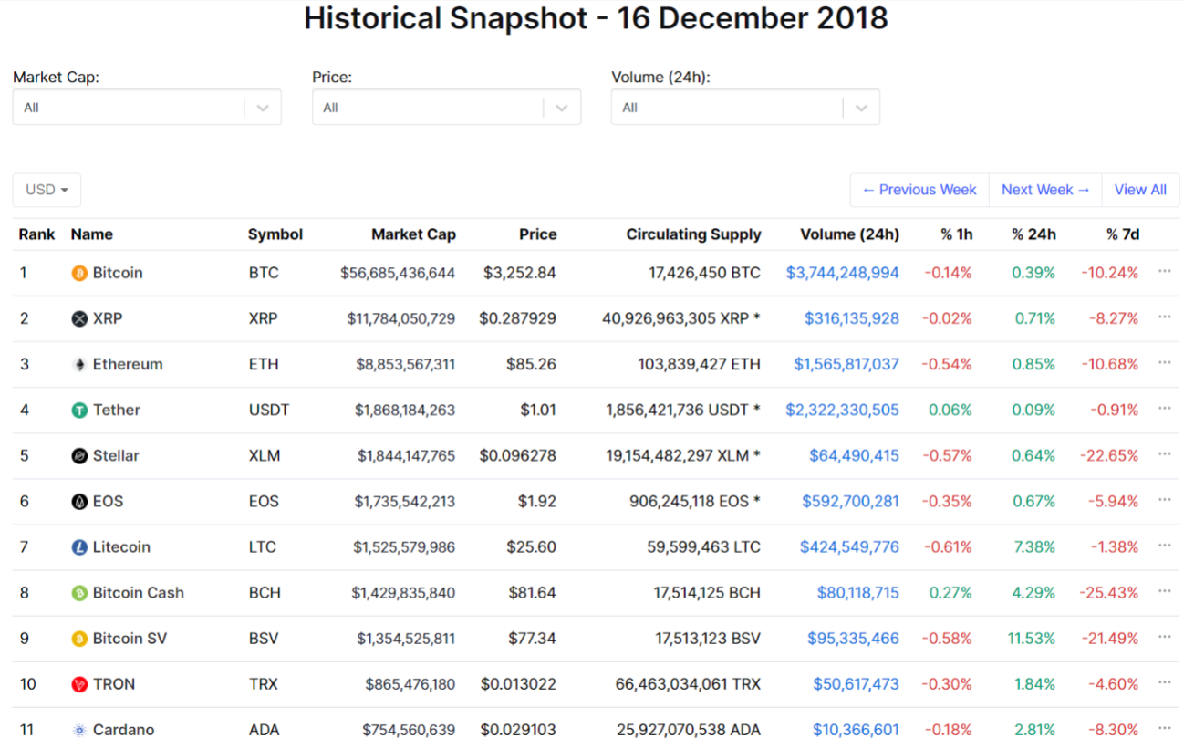Click the View All button
1184x749 pixels.
point(1140,190)
